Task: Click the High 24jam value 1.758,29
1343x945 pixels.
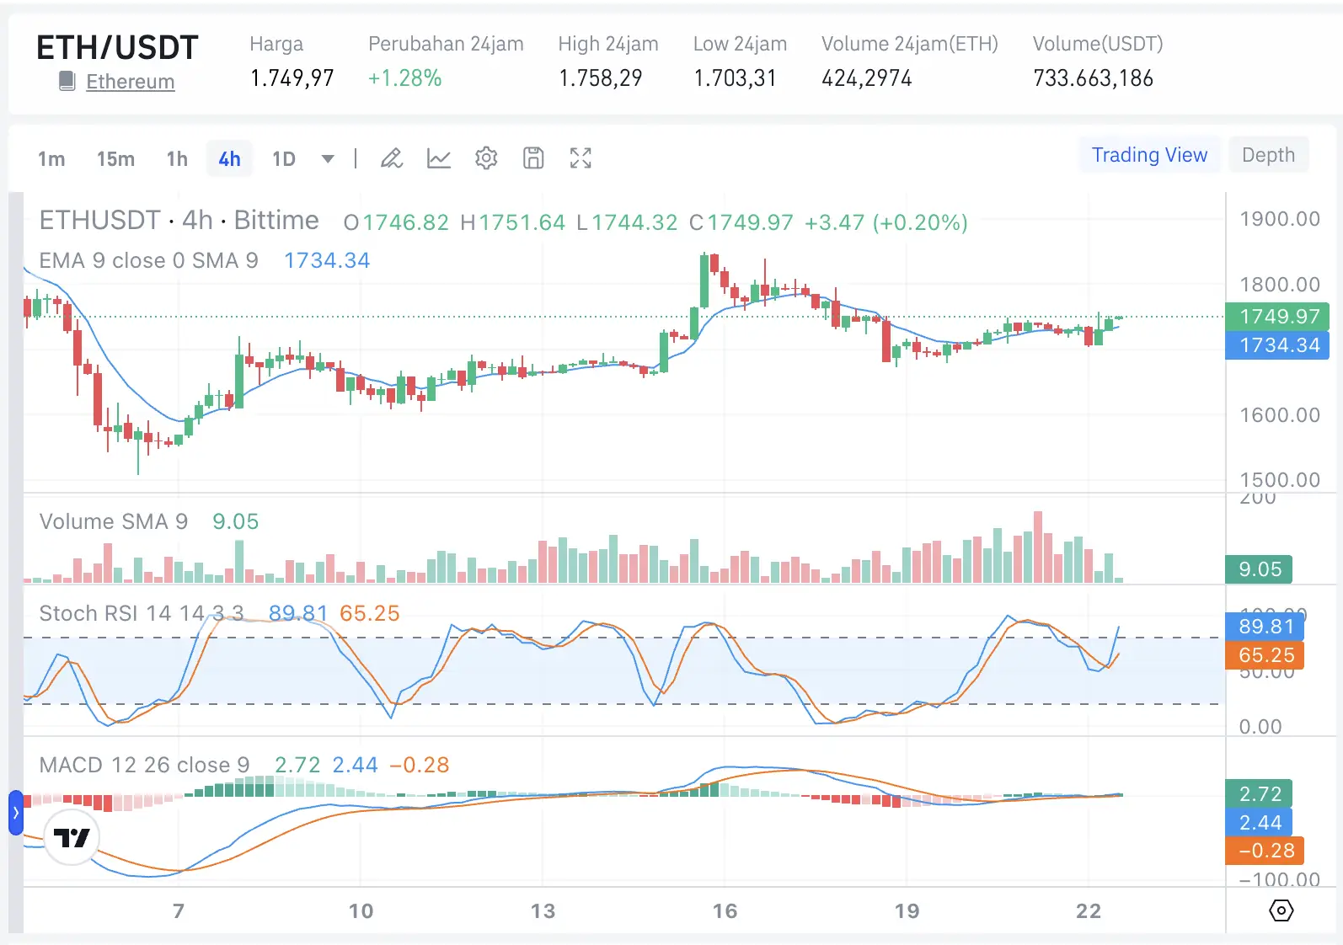Action: 601,78
